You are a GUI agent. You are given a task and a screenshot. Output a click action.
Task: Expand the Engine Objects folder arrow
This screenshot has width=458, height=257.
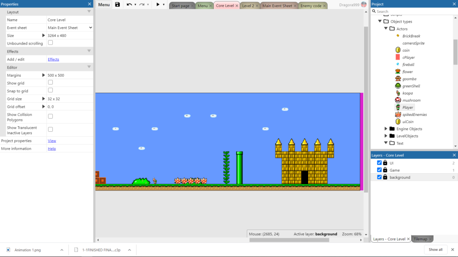(x=386, y=128)
